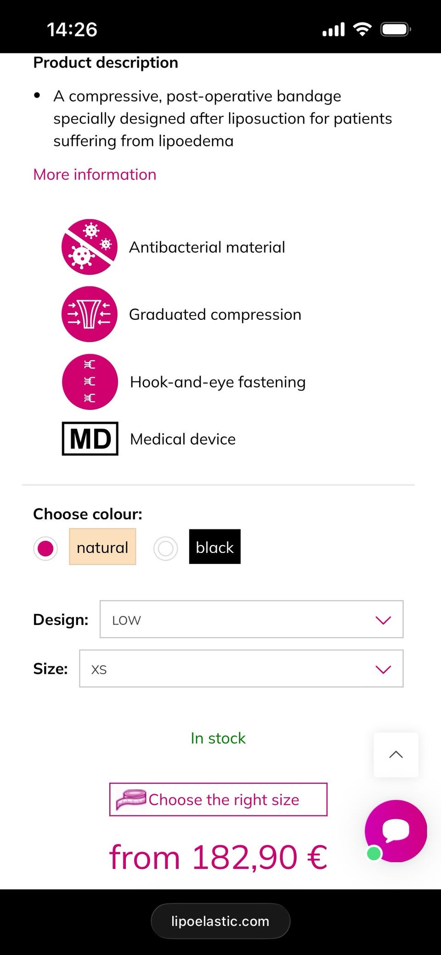
Task: Tap the Graduated compression icon
Action: 90,314
